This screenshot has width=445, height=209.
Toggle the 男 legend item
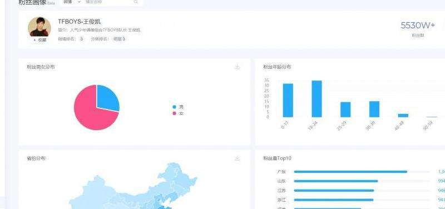click(x=178, y=107)
